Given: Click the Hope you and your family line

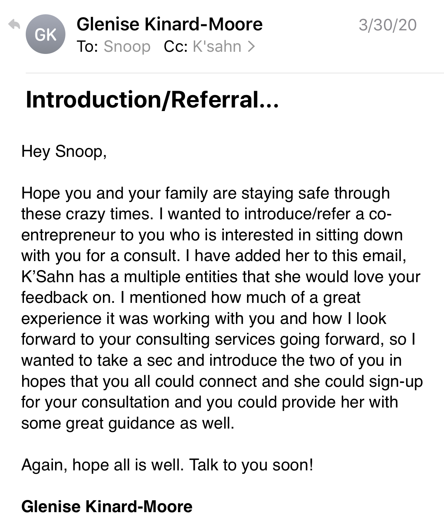Looking at the screenshot, I should [x=206, y=193].
